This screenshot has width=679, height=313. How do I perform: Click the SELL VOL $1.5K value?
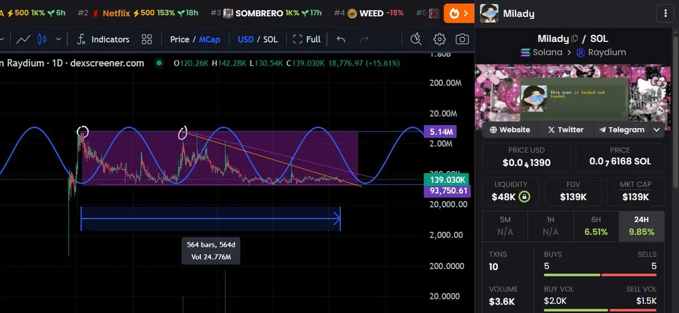(x=646, y=301)
